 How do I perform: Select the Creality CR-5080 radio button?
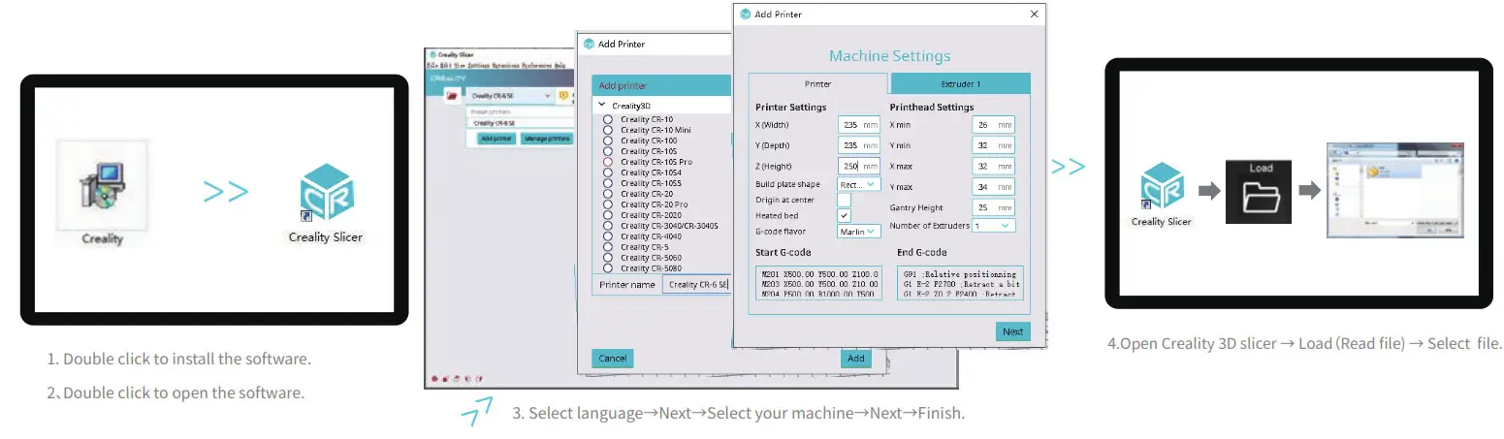(x=608, y=268)
